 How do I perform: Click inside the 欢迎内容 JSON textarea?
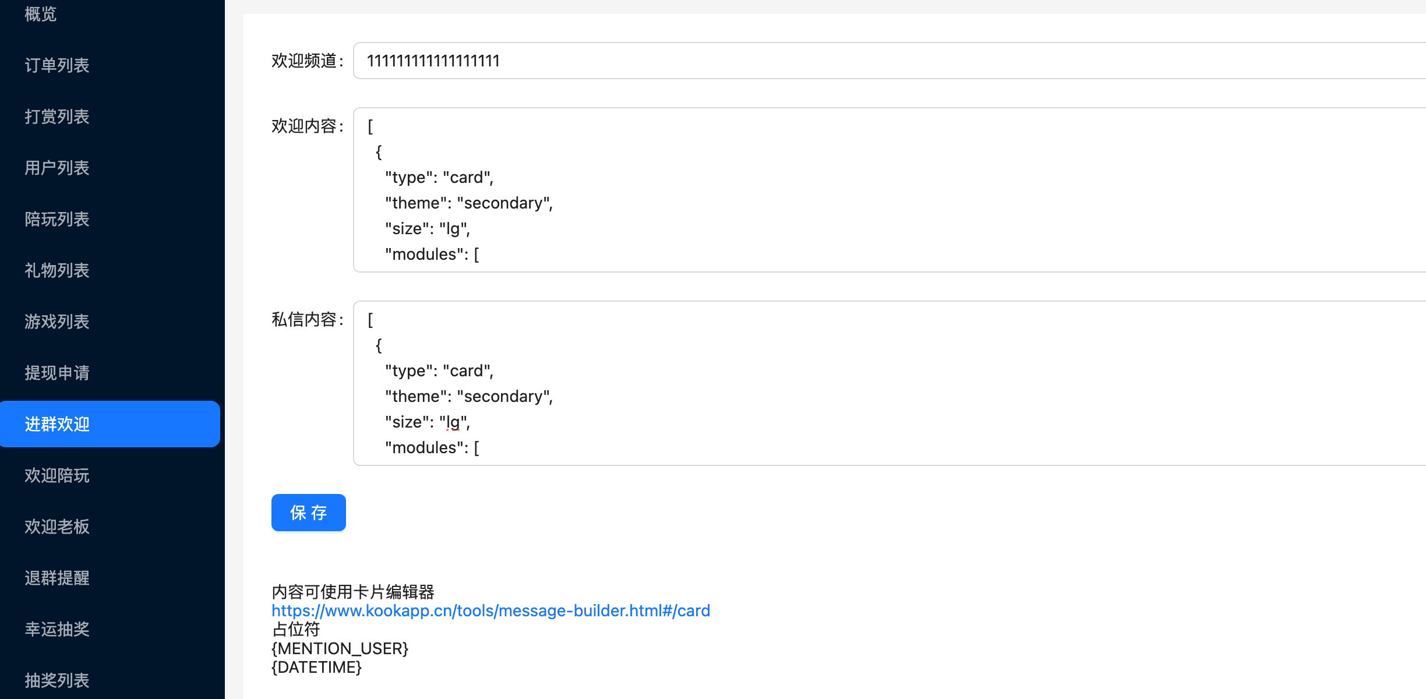874,190
